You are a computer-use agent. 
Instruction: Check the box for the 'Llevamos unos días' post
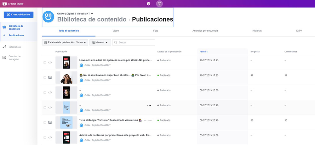point(45,63)
